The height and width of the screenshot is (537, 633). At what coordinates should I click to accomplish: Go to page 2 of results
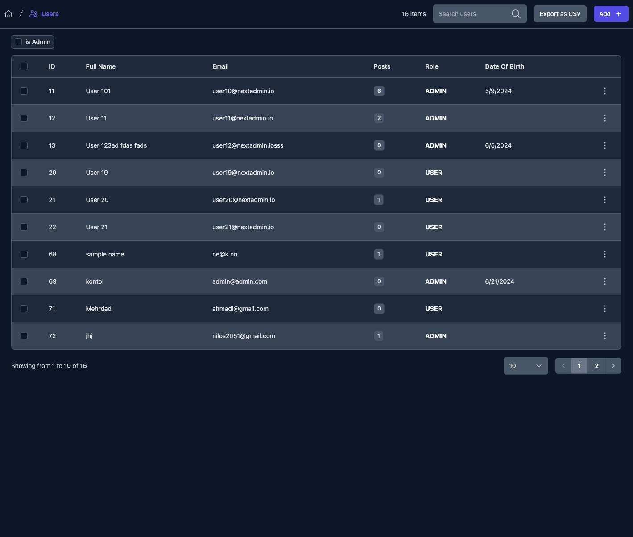pos(596,366)
